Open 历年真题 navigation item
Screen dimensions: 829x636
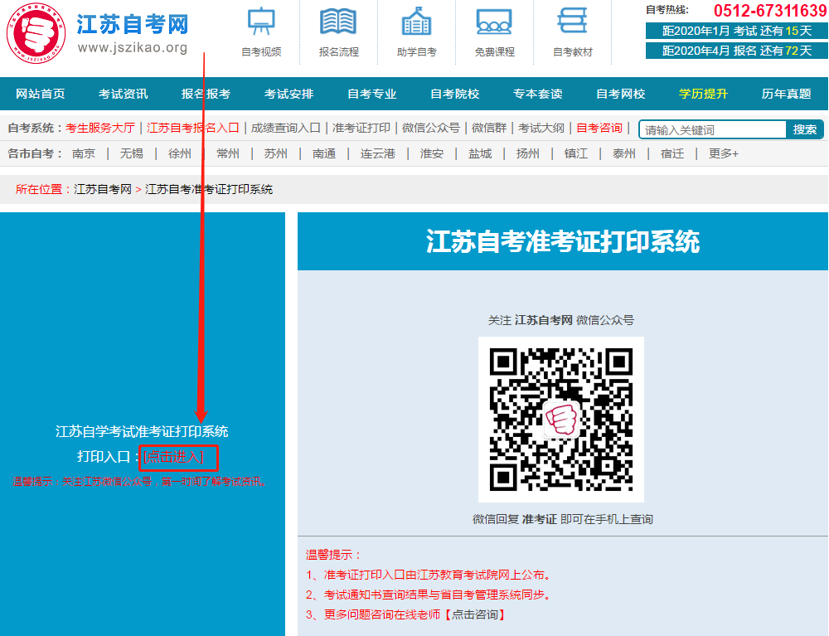tap(786, 94)
